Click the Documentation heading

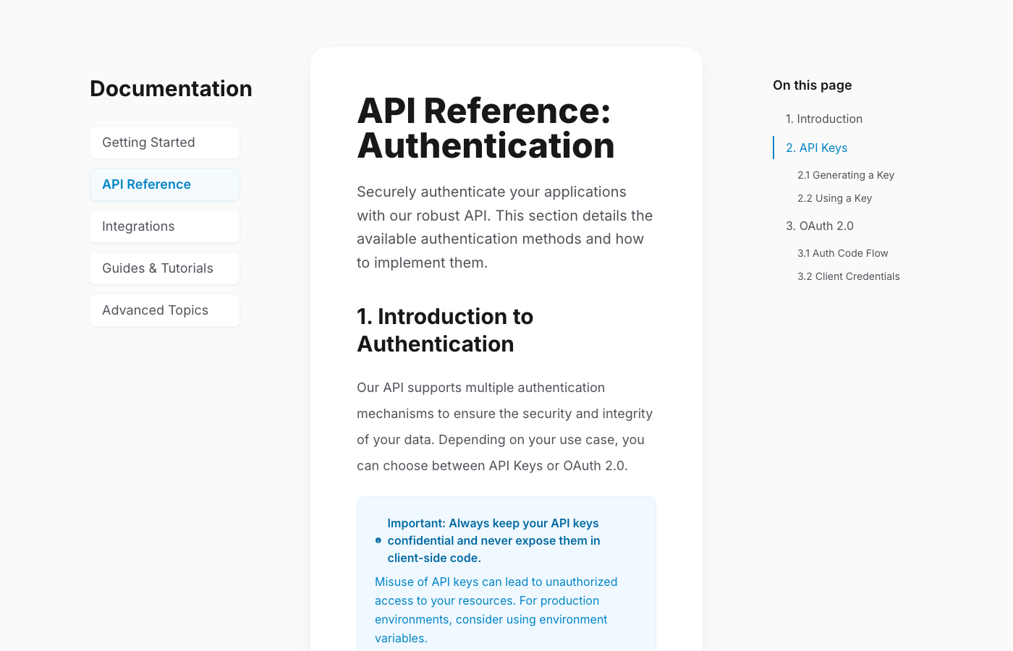[171, 88]
